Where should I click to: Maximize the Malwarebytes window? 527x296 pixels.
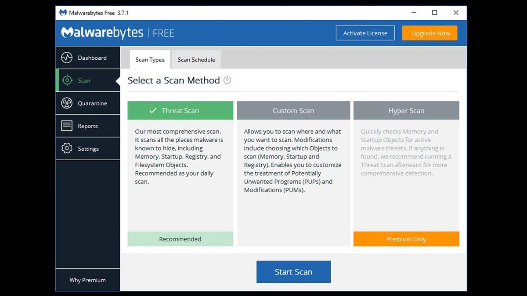[435, 13]
